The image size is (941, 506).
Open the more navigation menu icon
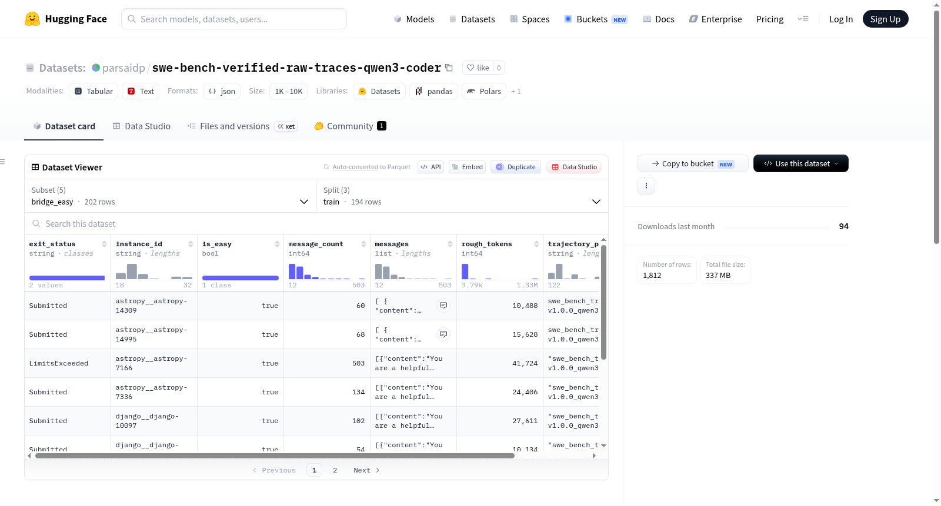803,19
